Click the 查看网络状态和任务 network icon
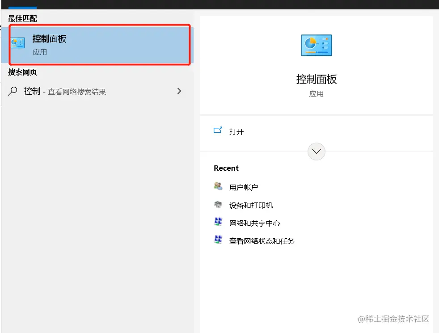Screen dimensions: 439x333 (218, 240)
